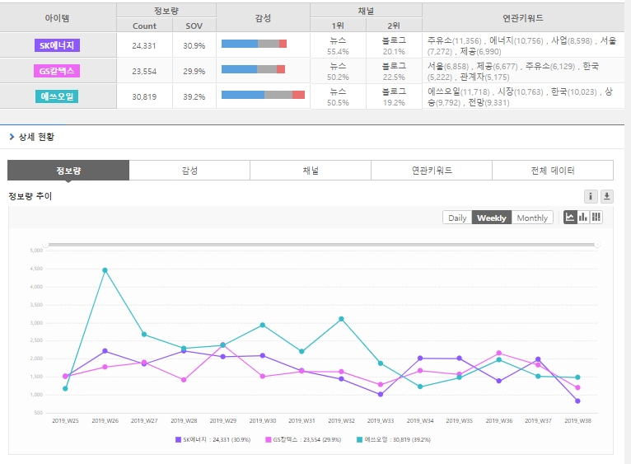Switch to bar chart view
Viewport: 631px width, 464px height.
(x=583, y=218)
